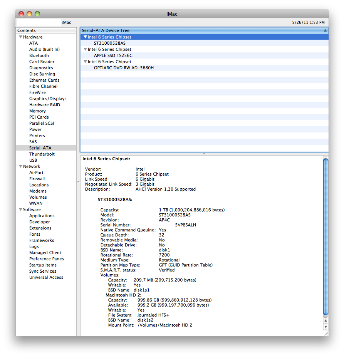Open Preference Panes entry

pos(47,259)
